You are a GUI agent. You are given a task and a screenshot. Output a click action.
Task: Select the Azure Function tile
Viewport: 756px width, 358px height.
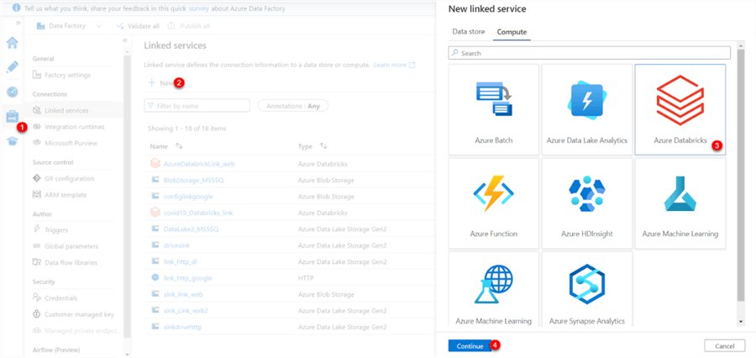pos(493,203)
